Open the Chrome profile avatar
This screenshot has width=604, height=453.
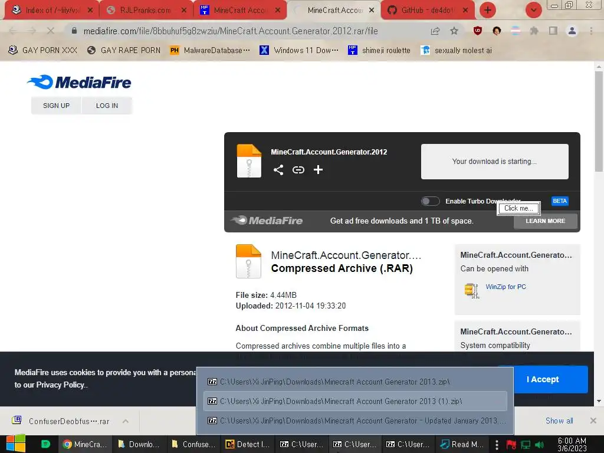(x=572, y=31)
